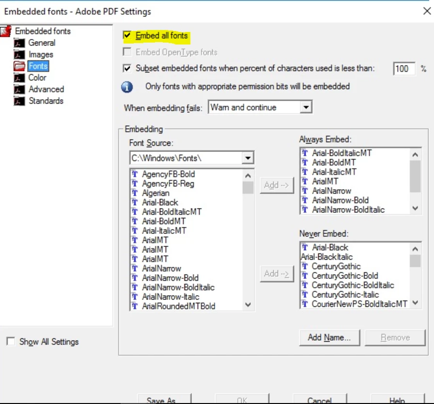Select Embedded fonts root tree node
The image size is (434, 404).
(x=43, y=31)
